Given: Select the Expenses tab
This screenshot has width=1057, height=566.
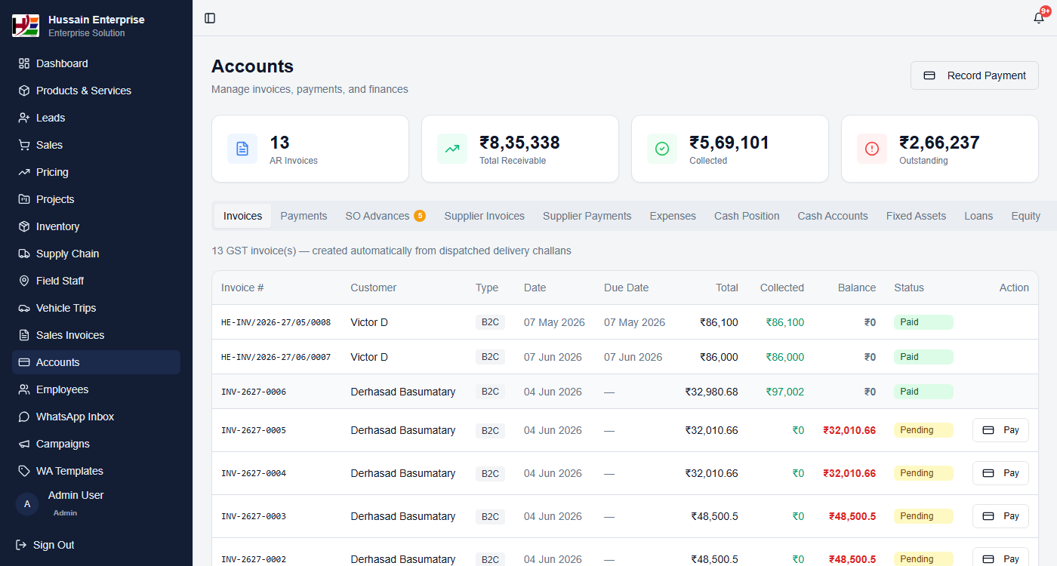Looking at the screenshot, I should point(673,216).
